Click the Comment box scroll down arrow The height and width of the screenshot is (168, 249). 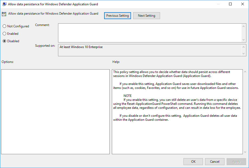[x=244, y=40]
